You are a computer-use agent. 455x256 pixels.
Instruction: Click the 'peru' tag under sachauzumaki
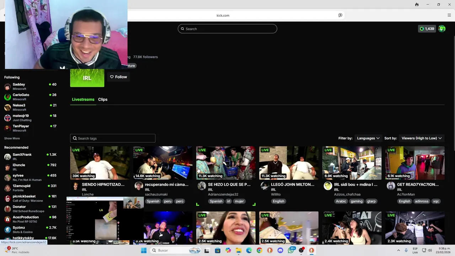[168, 201]
